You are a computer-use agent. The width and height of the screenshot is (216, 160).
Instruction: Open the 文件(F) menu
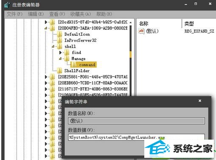click(14, 14)
